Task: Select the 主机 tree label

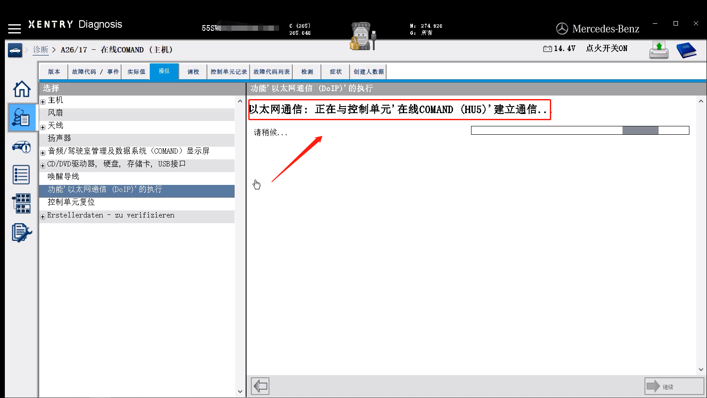Action: tap(55, 100)
